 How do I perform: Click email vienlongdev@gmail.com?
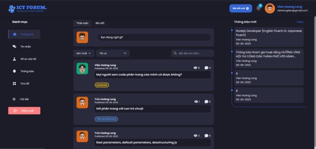click(292, 11)
